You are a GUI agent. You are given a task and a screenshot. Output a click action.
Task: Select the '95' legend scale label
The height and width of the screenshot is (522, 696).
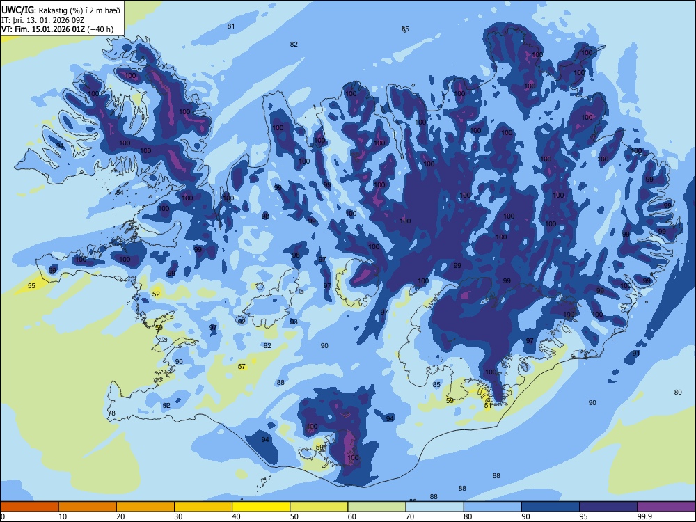(583, 516)
